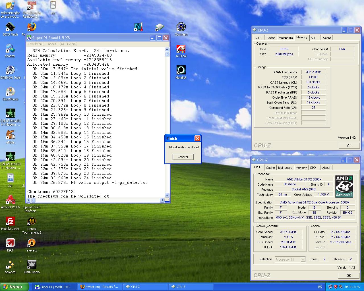Click the Super PI title bar icon
Viewport: 364px width, 291px height.
point(29,38)
